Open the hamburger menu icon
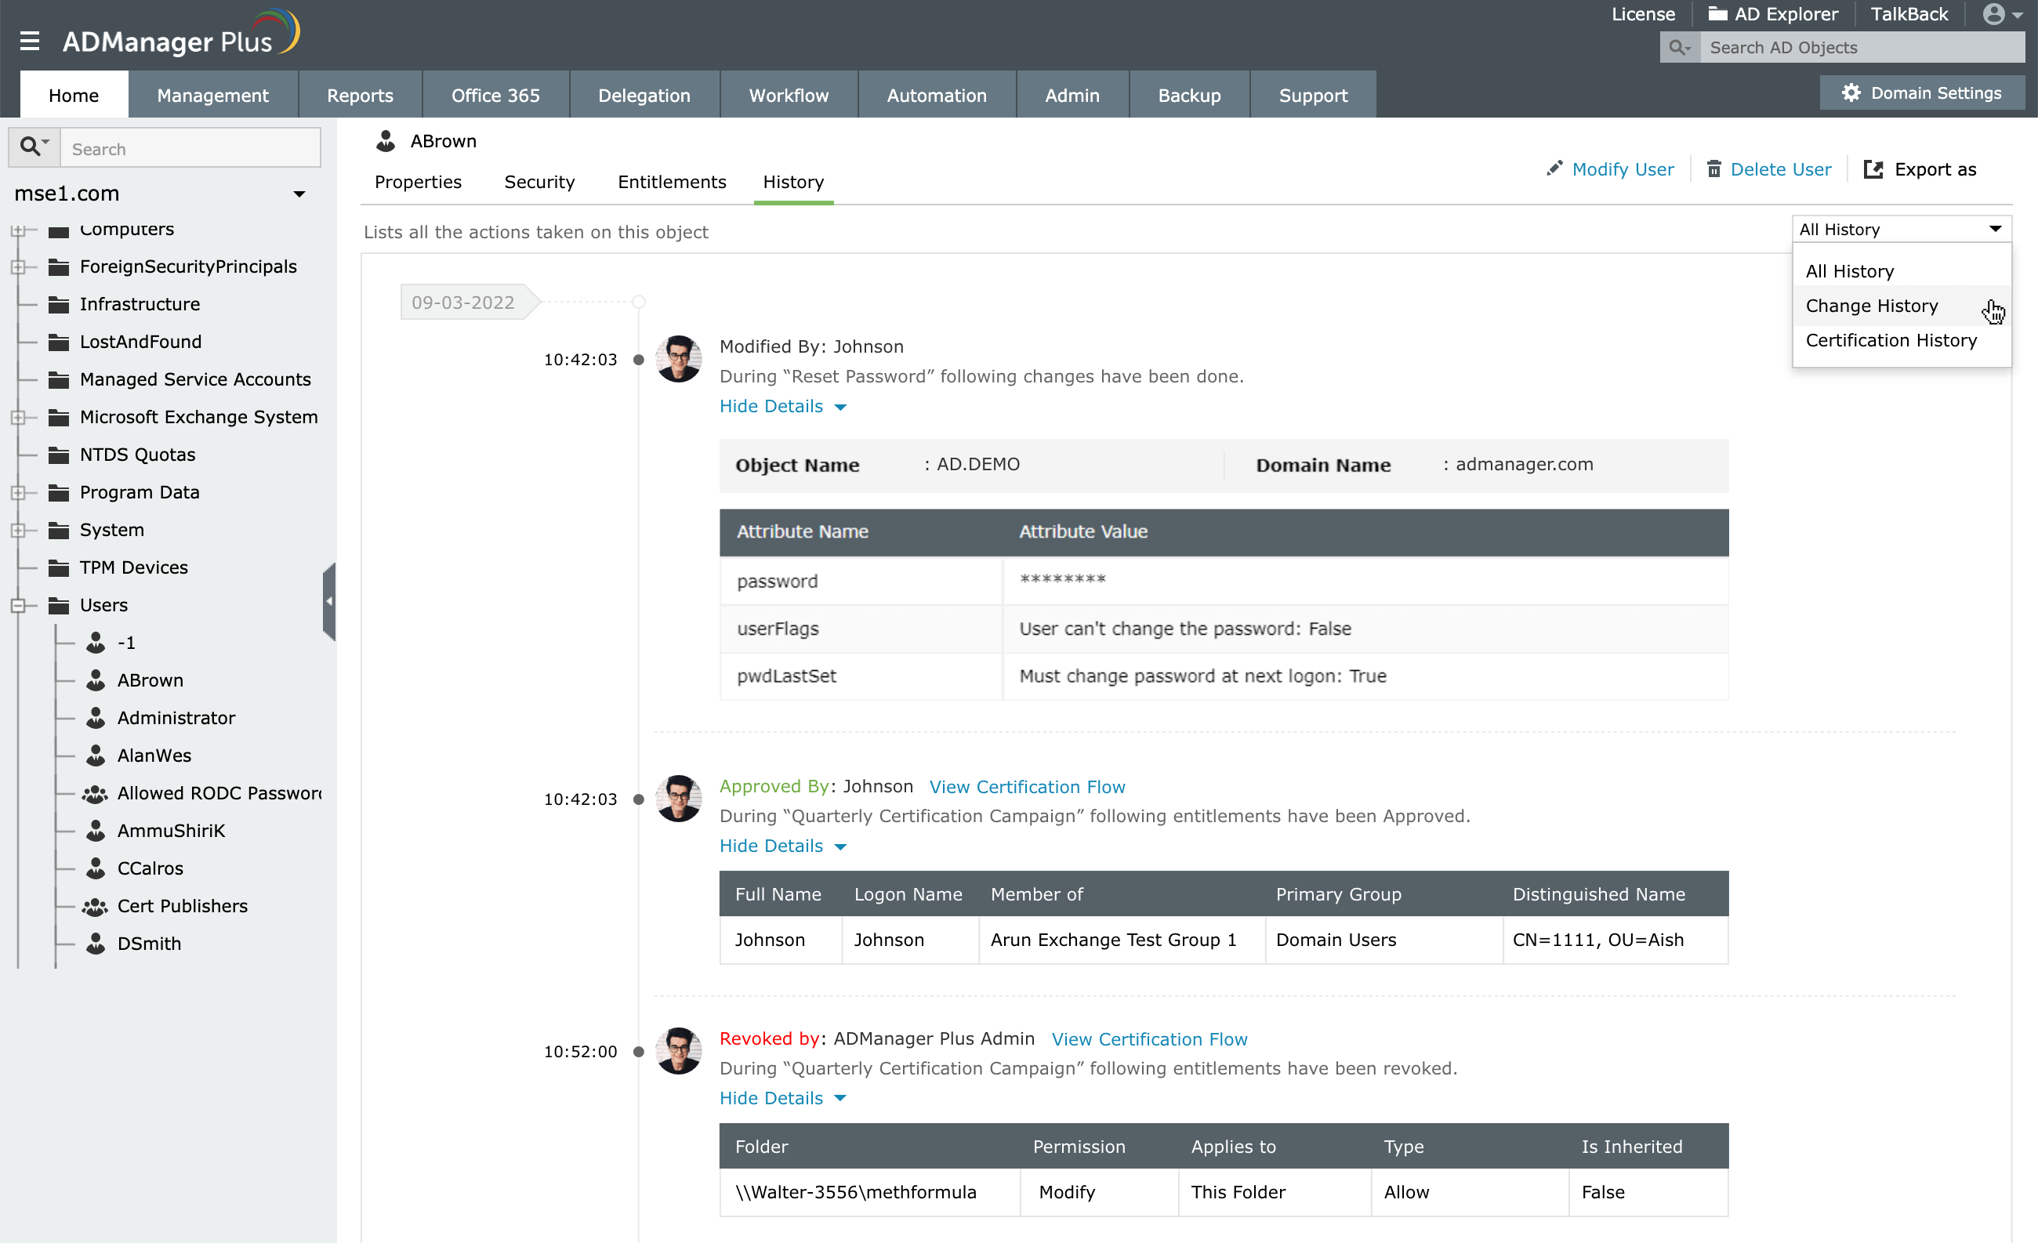Screen dimensions: 2038x1243 (30, 42)
